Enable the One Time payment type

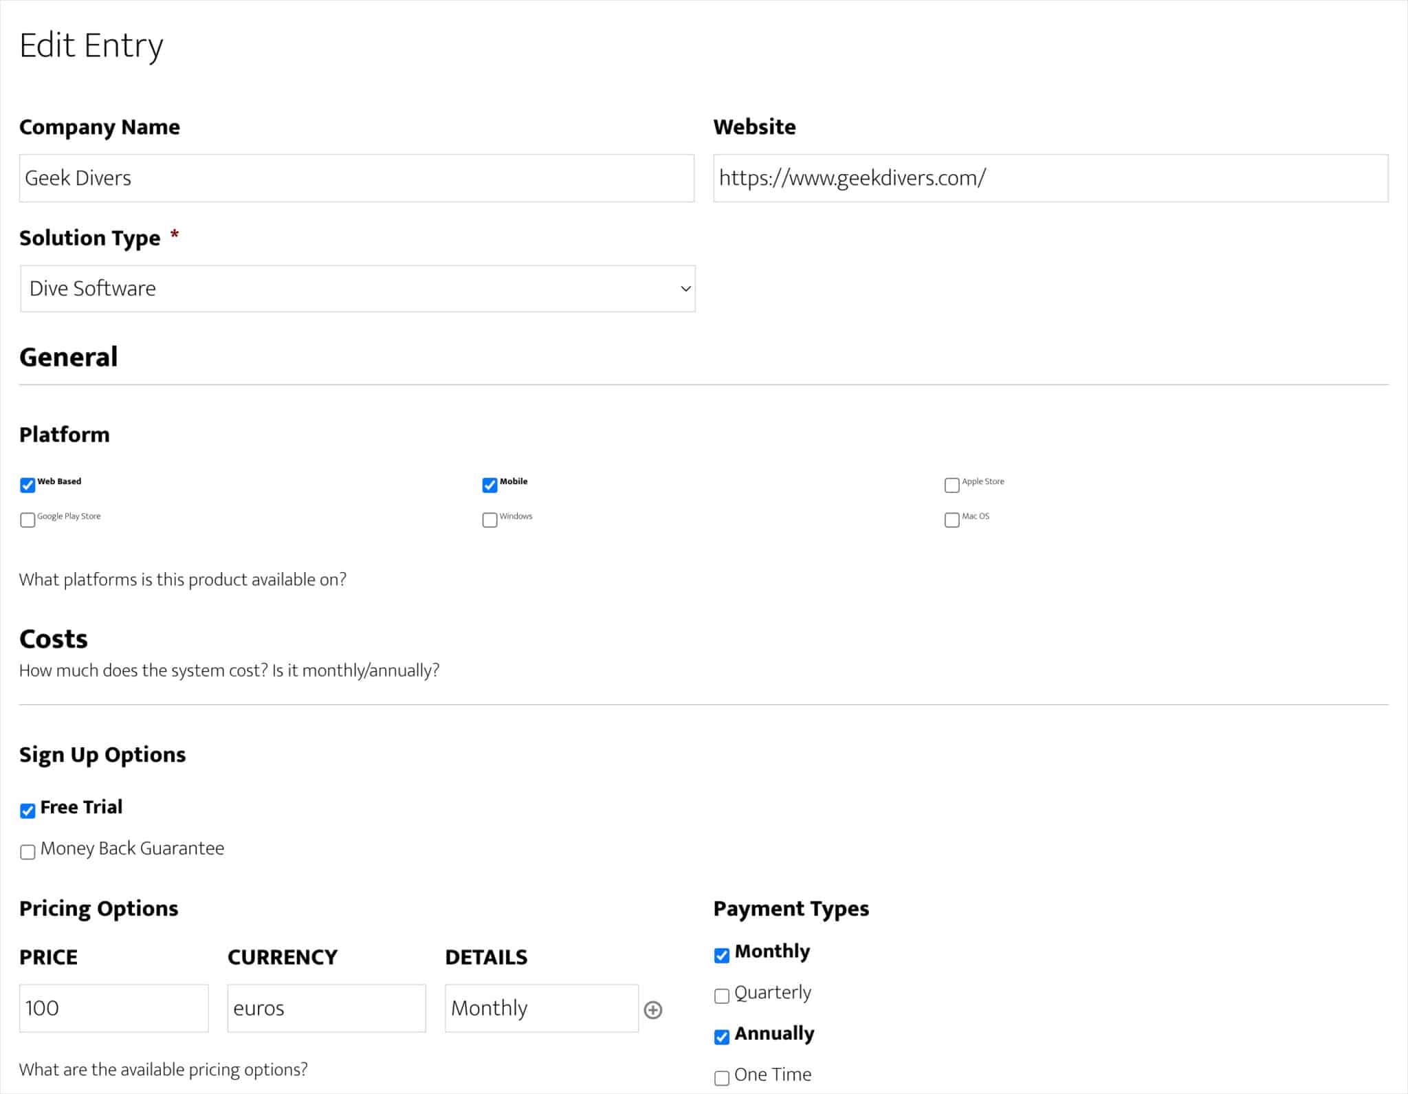click(x=721, y=1078)
